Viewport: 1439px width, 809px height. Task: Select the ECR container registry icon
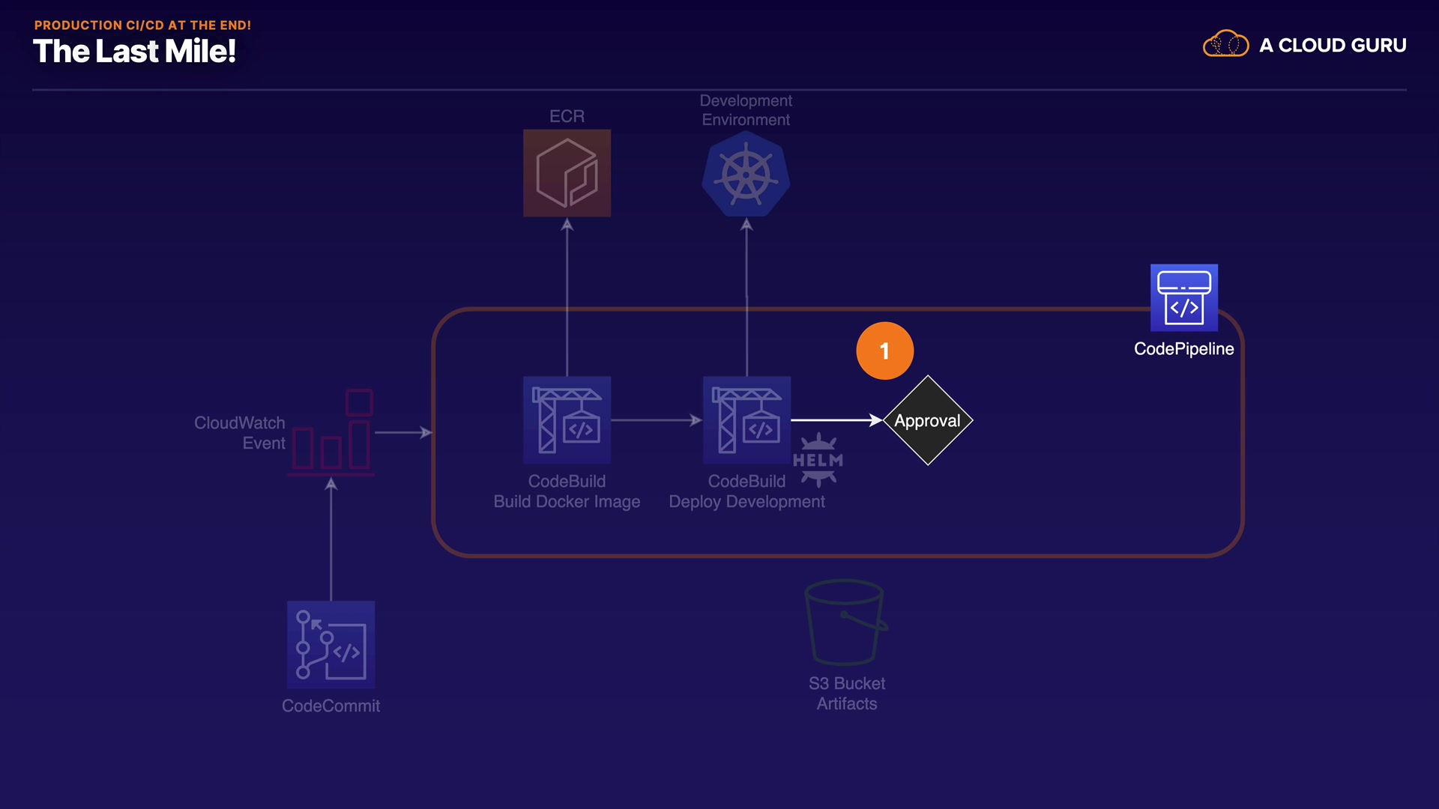[567, 173]
